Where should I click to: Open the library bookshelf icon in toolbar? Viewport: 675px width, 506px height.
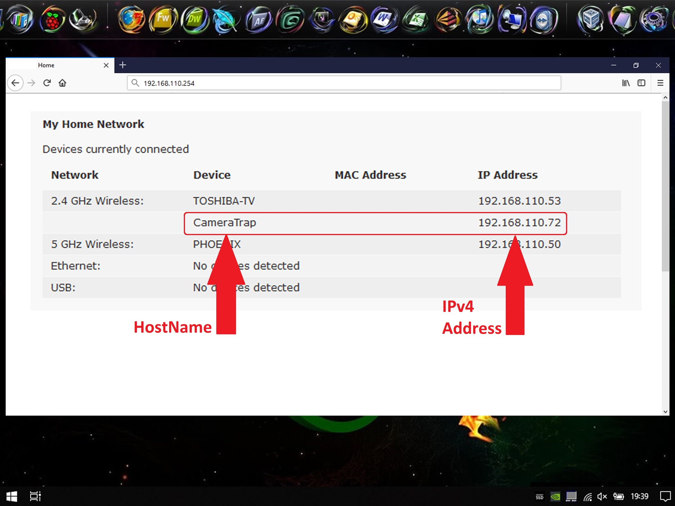(x=625, y=83)
